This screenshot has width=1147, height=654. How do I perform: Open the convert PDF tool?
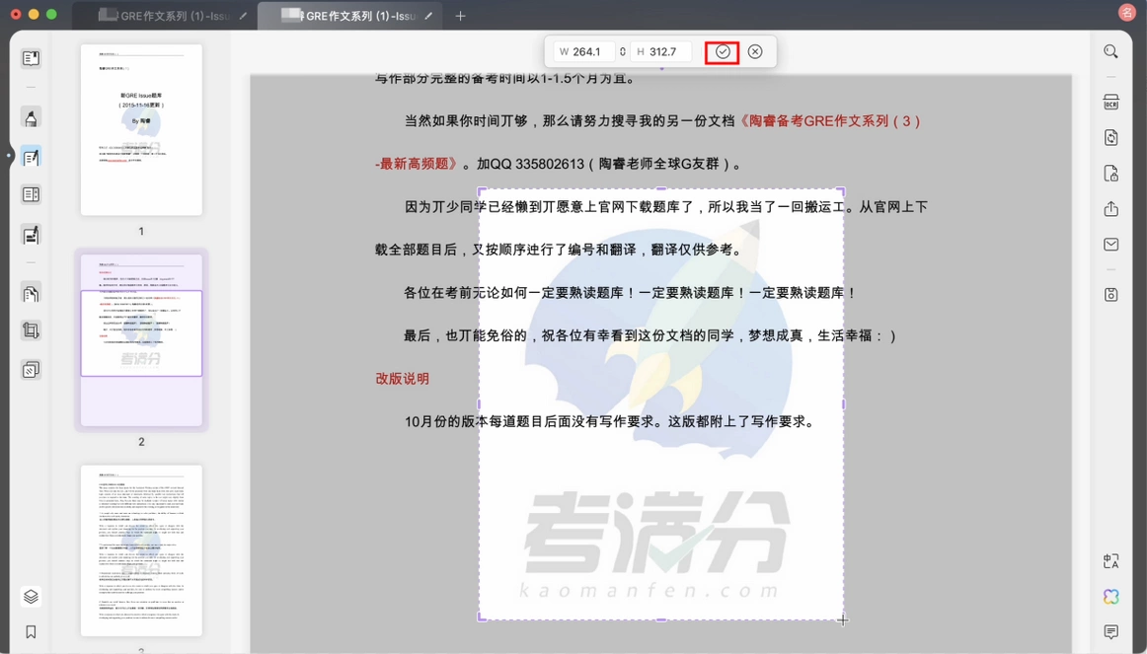pyautogui.click(x=1110, y=137)
